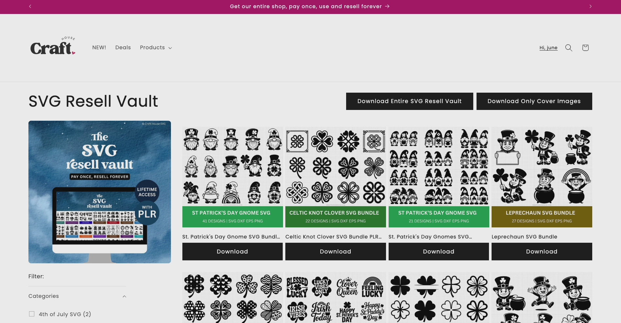Open St. Patrick's Day Gnome SVG Bundle title

coord(231,237)
